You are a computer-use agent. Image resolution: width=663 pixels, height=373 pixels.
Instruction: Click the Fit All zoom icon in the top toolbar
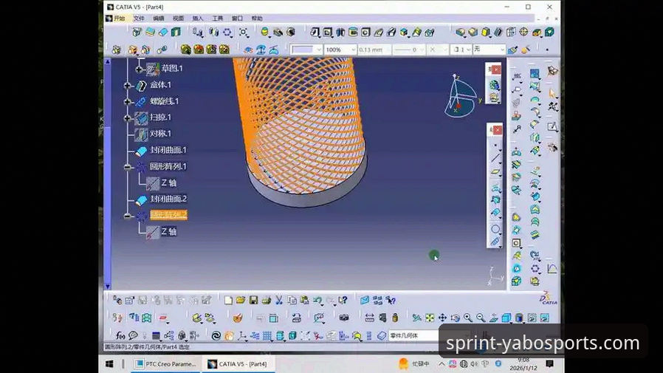pos(243,32)
